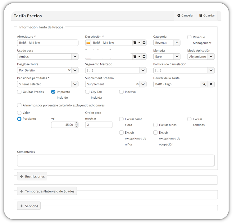Remove the Supplement schema selection
Image resolution: width=236 pixels, height=223 pixels.
tap(137, 84)
